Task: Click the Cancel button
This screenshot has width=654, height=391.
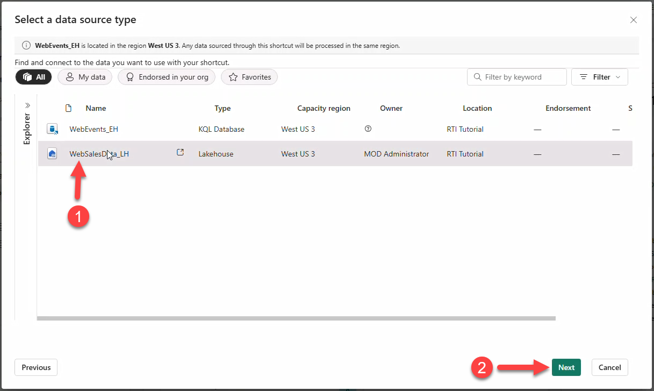Action: tap(609, 367)
